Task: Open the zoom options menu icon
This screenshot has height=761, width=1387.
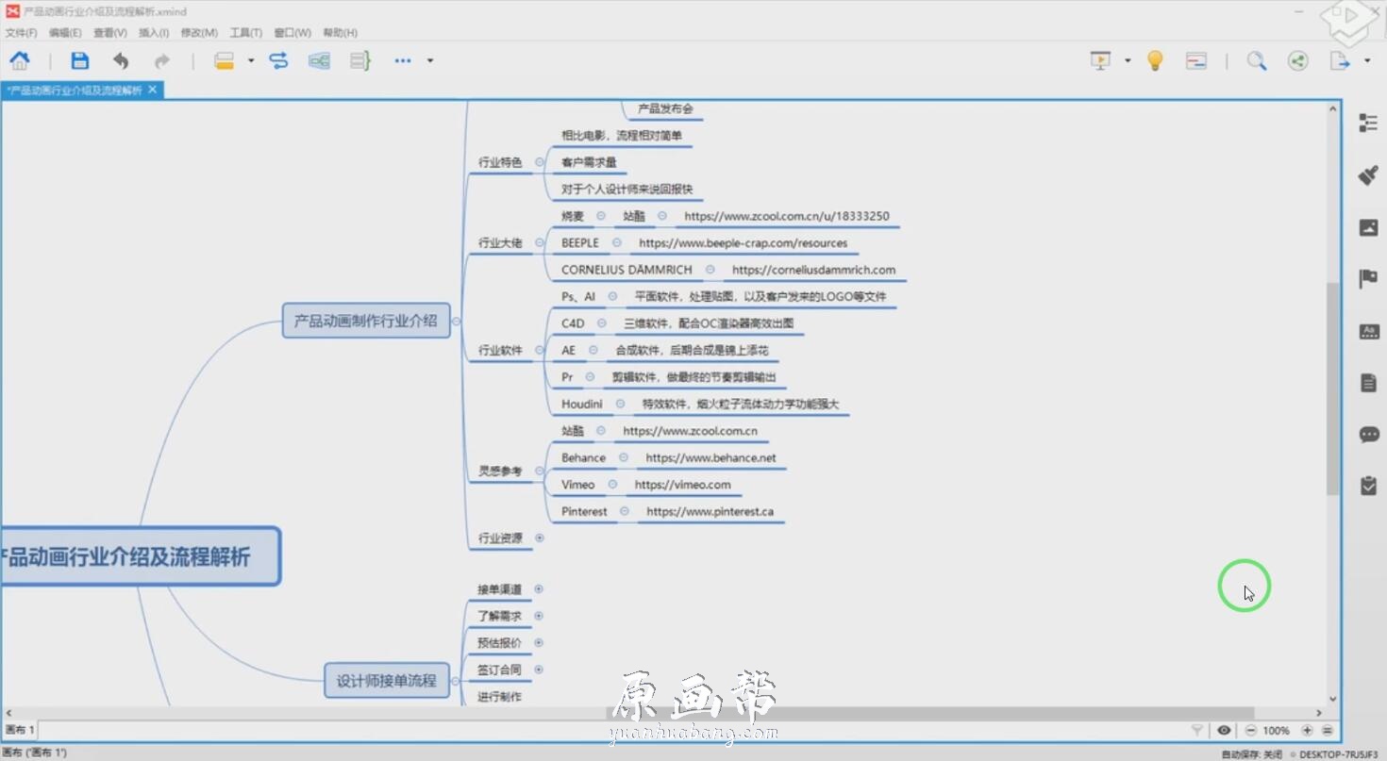Action: coord(1328,730)
